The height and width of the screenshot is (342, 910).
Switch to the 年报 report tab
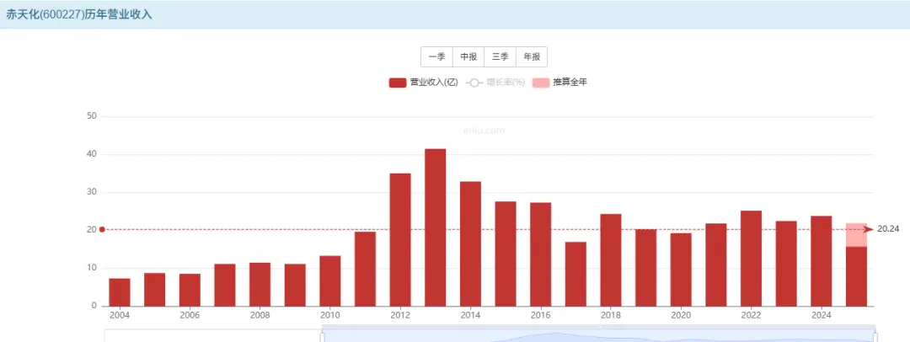[532, 57]
